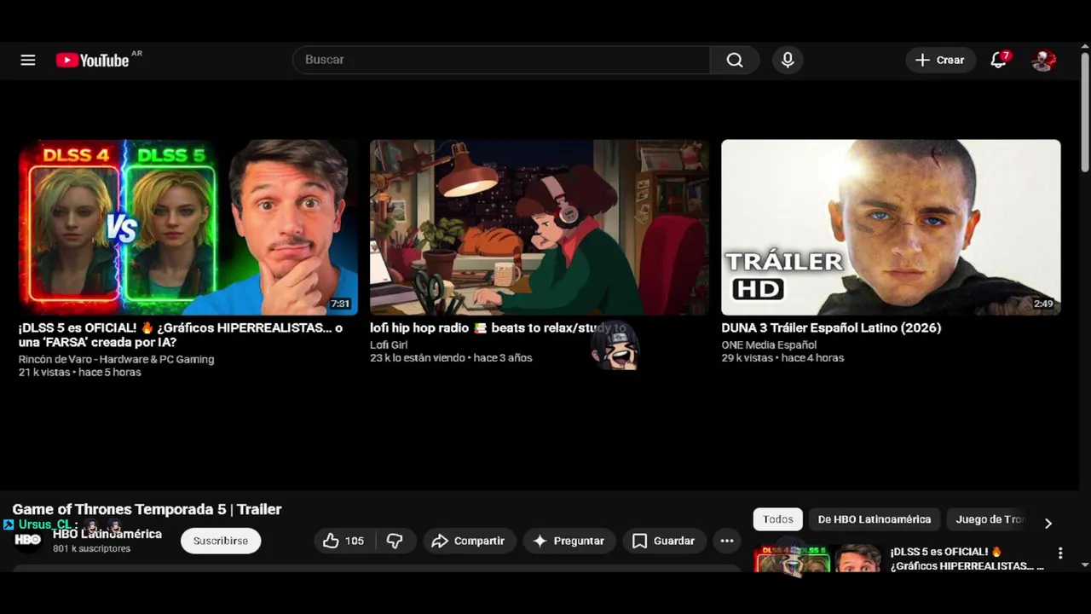The image size is (1091, 614).
Task: Share the video via Compartir
Action: (x=469, y=541)
